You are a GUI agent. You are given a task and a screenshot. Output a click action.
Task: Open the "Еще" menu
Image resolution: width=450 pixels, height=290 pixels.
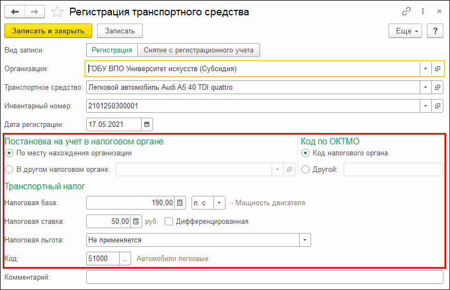coord(405,31)
